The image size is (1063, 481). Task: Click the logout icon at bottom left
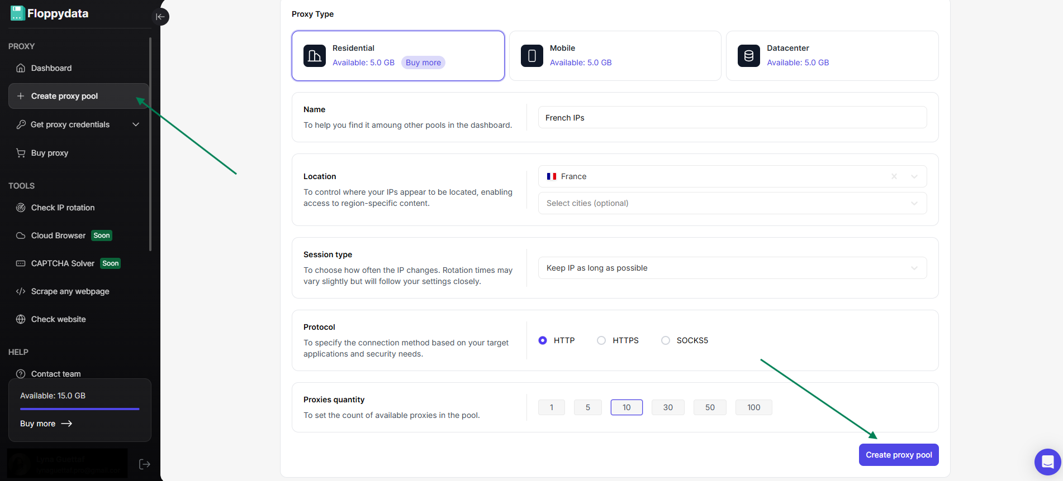pos(144,464)
